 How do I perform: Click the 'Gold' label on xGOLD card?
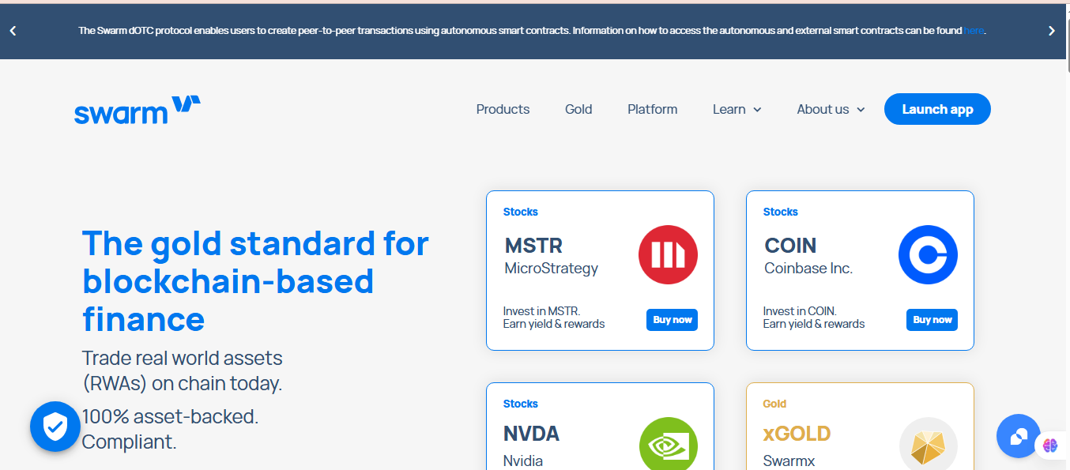pos(774,404)
